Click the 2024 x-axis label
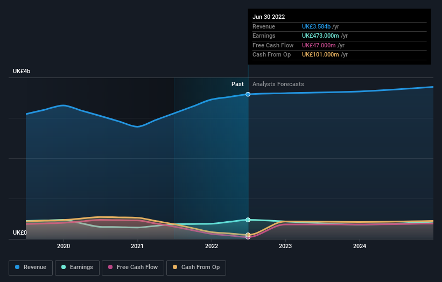This screenshot has height=282, width=442. click(x=360, y=246)
